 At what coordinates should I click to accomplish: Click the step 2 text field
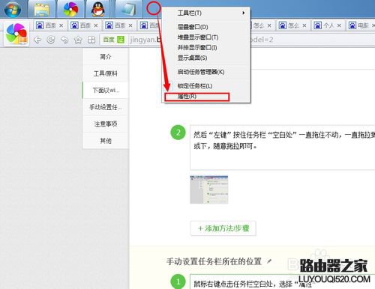[282, 147]
